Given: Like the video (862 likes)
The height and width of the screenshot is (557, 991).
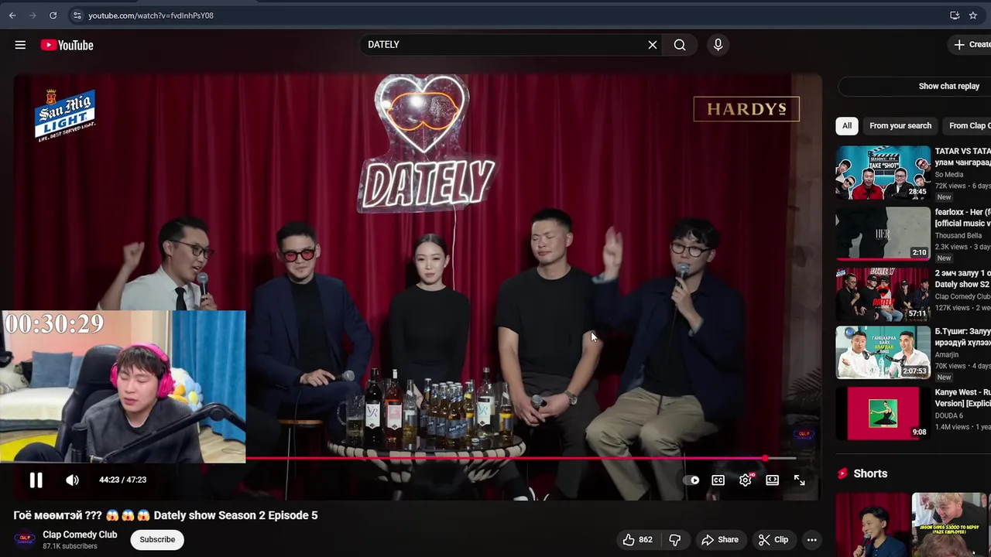Looking at the screenshot, I should (x=640, y=539).
